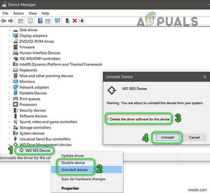Click the DVD/CD-ROM drives category icon
Viewport: 210px width, 193px height.
[15, 41]
